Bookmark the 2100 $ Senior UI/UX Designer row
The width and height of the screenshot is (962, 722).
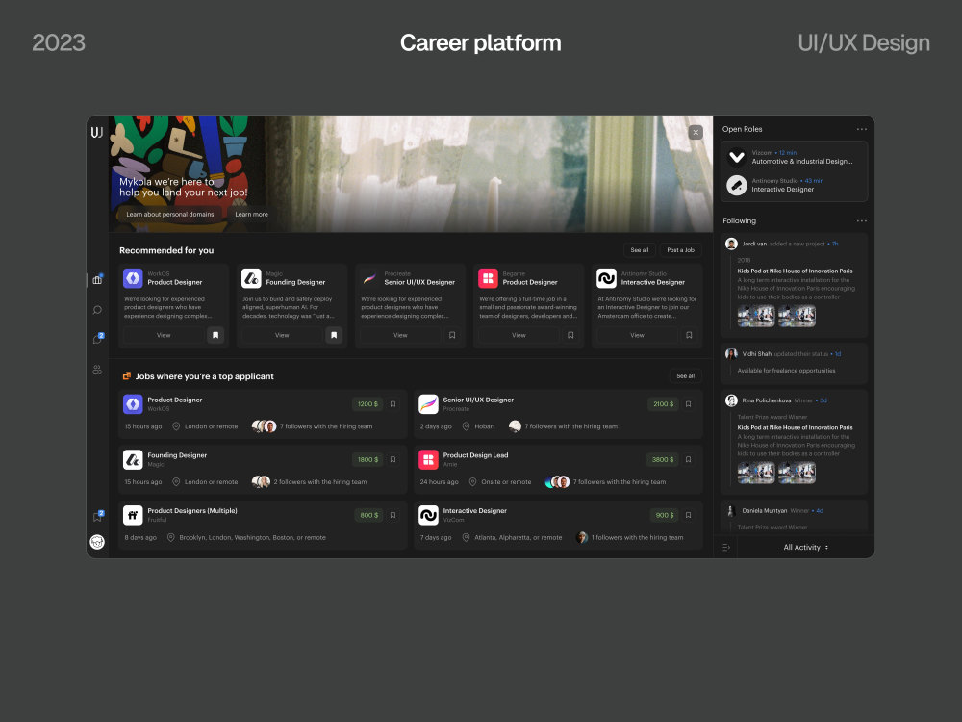pyautogui.click(x=689, y=404)
